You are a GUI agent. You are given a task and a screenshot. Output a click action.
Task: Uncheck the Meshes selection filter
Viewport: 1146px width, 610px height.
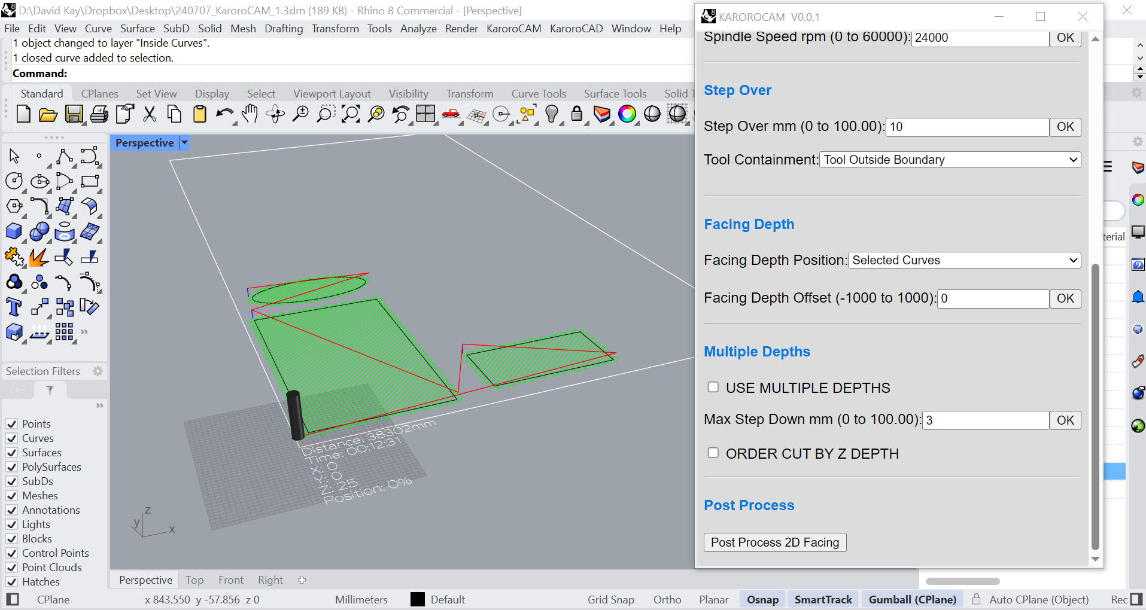[11, 496]
